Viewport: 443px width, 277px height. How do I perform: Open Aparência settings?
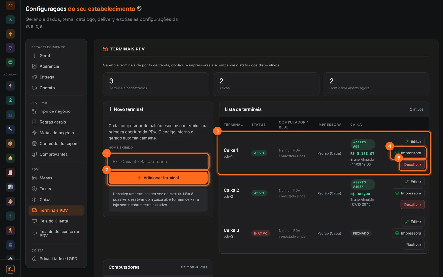coord(56,66)
